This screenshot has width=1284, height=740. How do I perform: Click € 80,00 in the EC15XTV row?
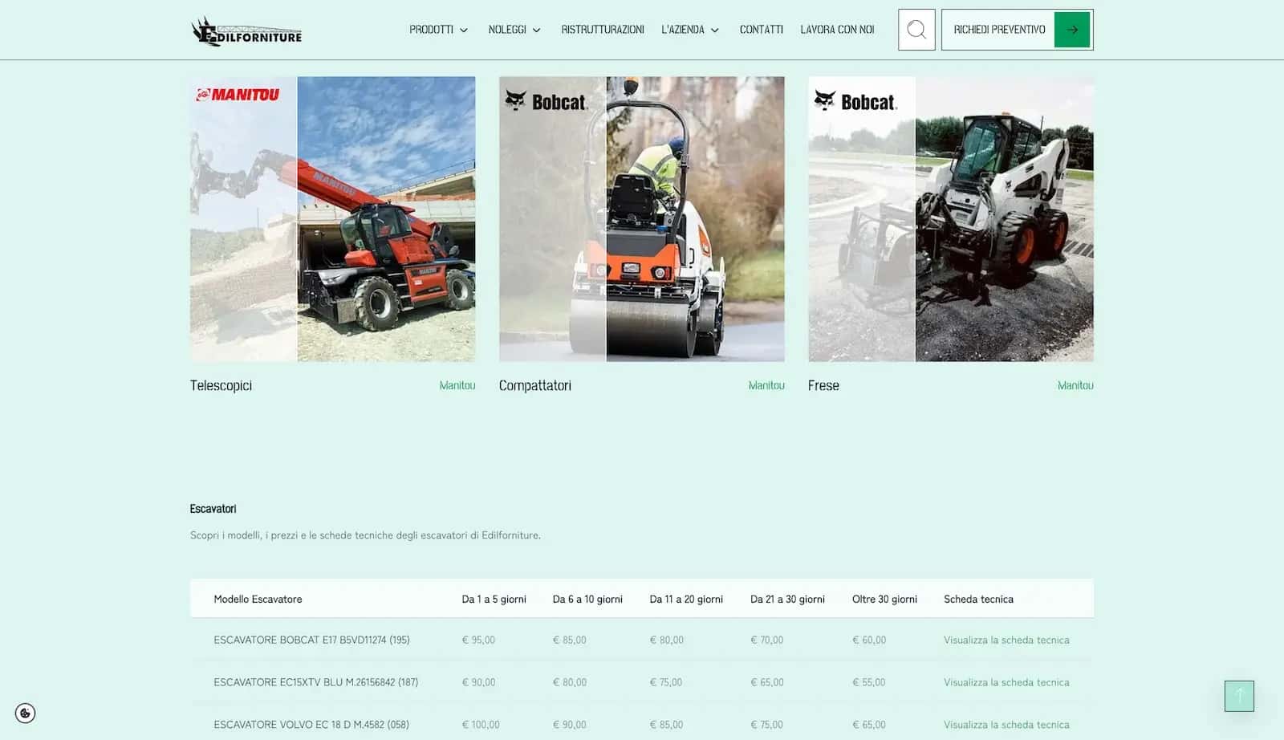coord(570,682)
